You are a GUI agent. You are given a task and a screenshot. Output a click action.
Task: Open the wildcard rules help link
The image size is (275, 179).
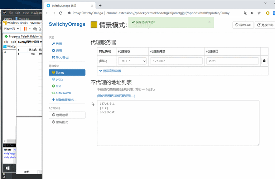tap(116, 96)
